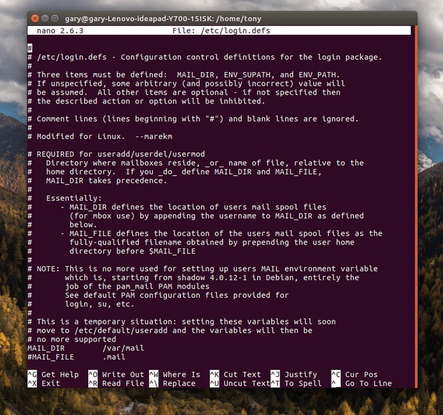Click the 'File: /etc/login.defs' header
This screenshot has height=415, width=443.
221,31
